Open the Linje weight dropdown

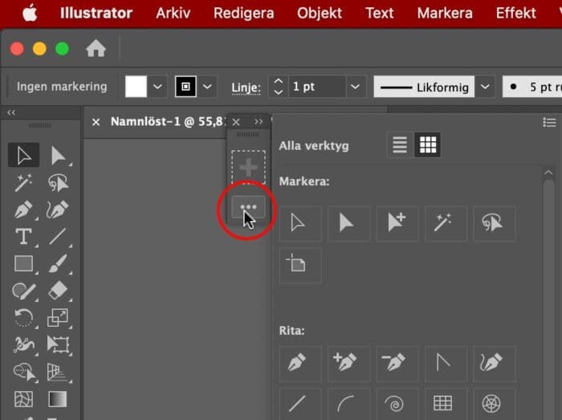coord(355,87)
